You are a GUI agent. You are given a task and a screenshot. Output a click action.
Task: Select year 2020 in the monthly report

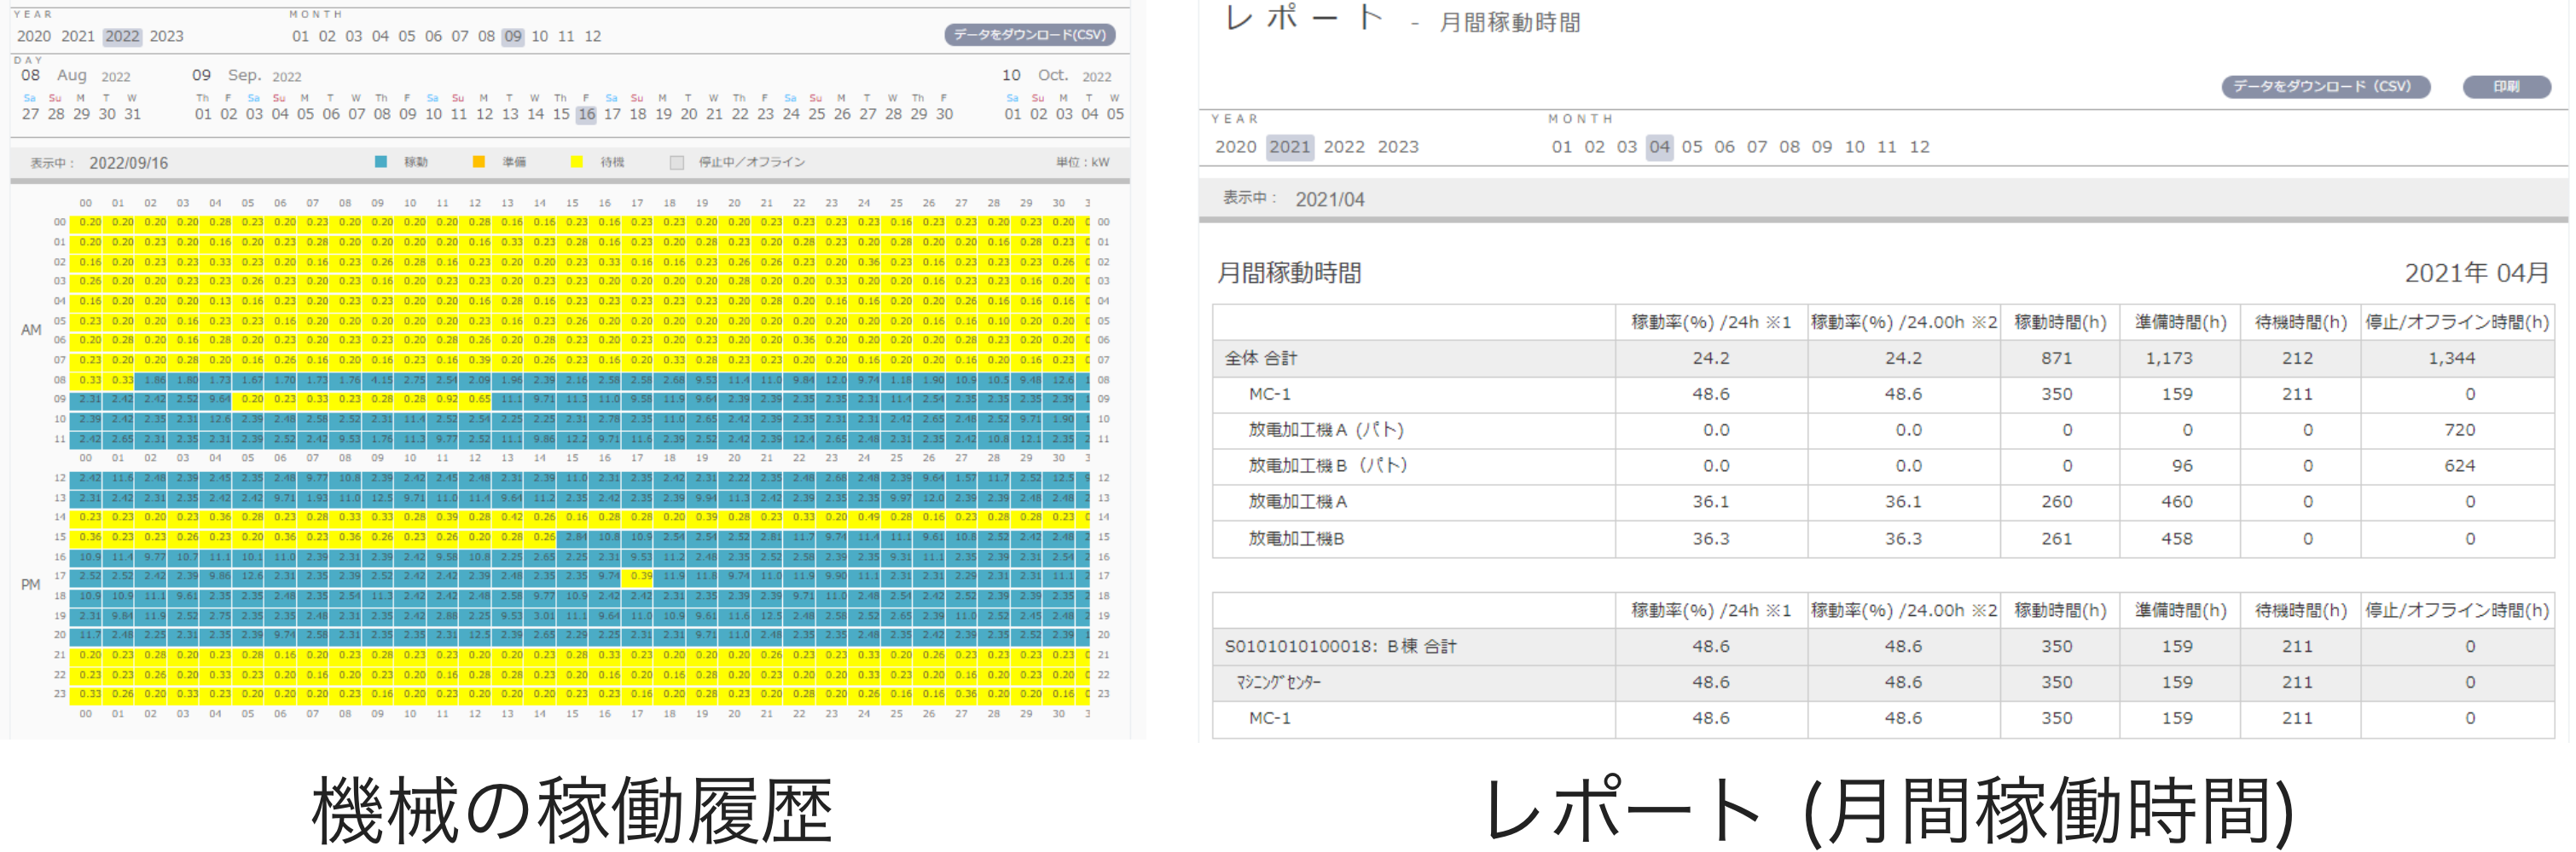click(x=1235, y=147)
